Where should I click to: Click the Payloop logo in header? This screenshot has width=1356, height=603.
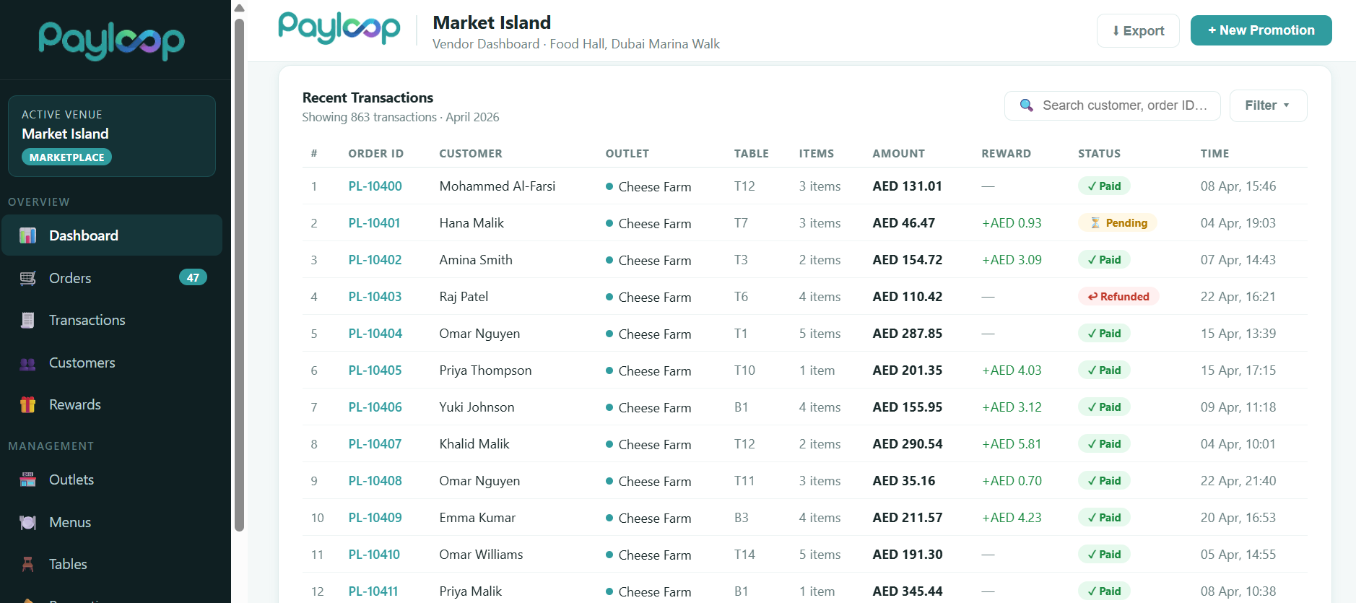coord(339,29)
